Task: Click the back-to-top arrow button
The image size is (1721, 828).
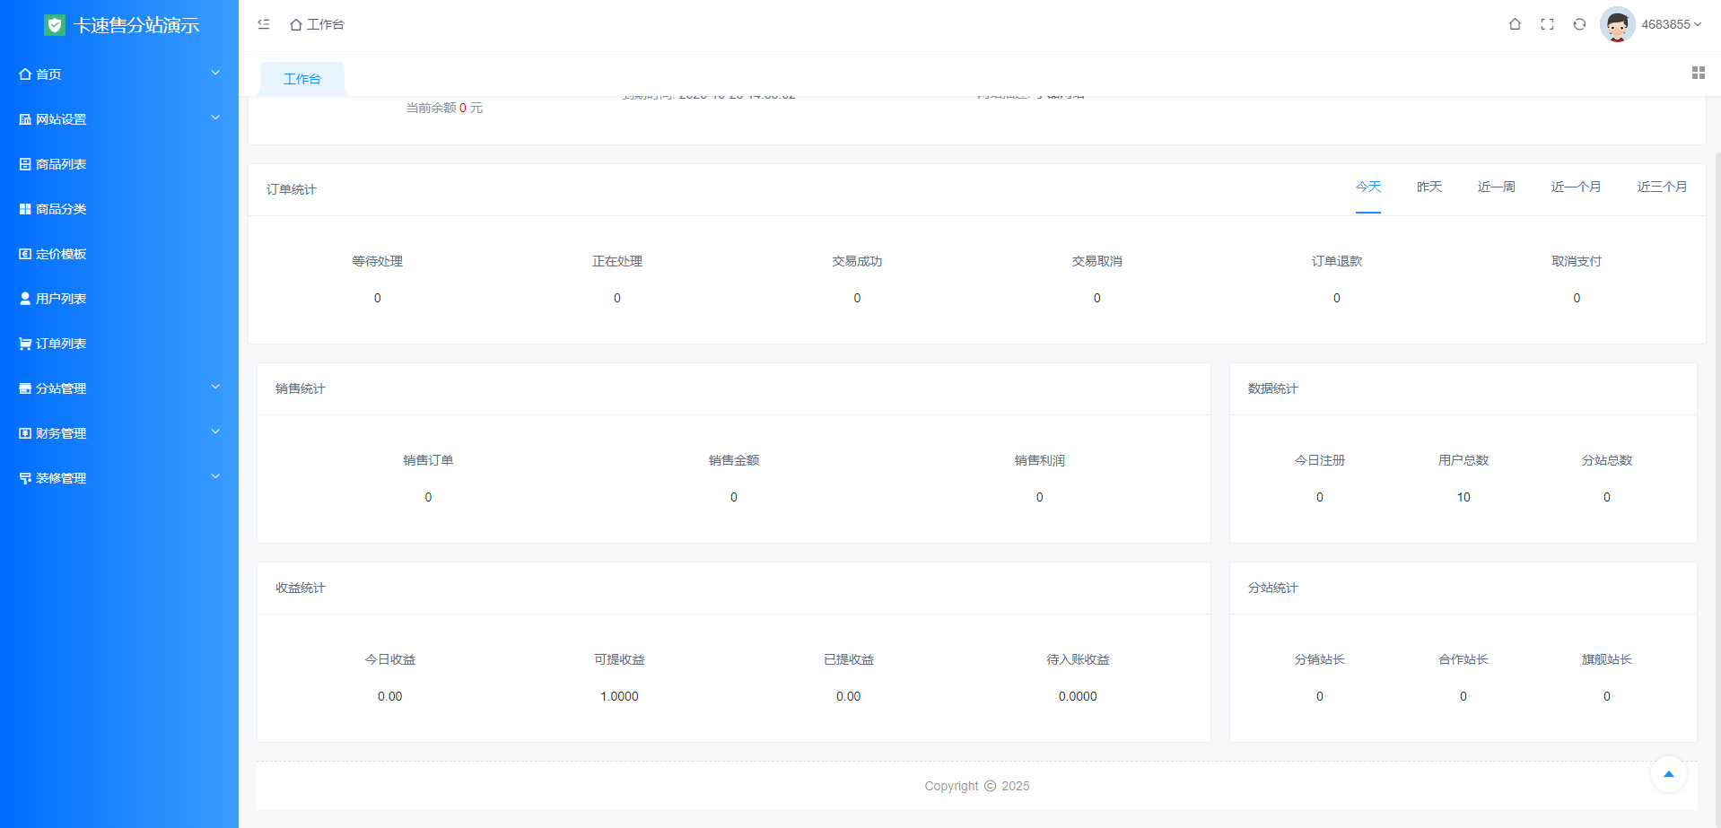Action: point(1668,774)
